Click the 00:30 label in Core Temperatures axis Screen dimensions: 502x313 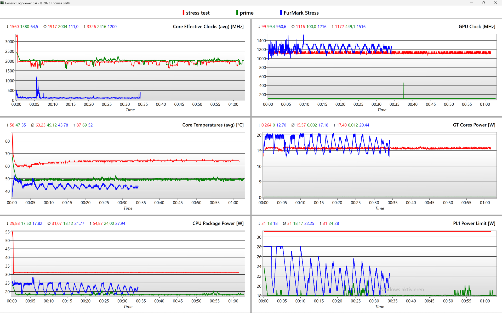tap(122, 203)
